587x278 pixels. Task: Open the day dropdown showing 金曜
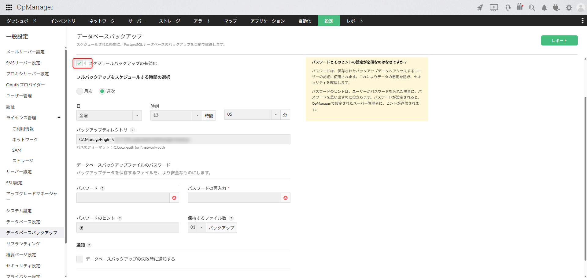[x=109, y=116]
